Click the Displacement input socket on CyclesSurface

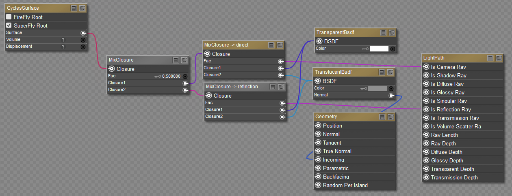(83, 47)
